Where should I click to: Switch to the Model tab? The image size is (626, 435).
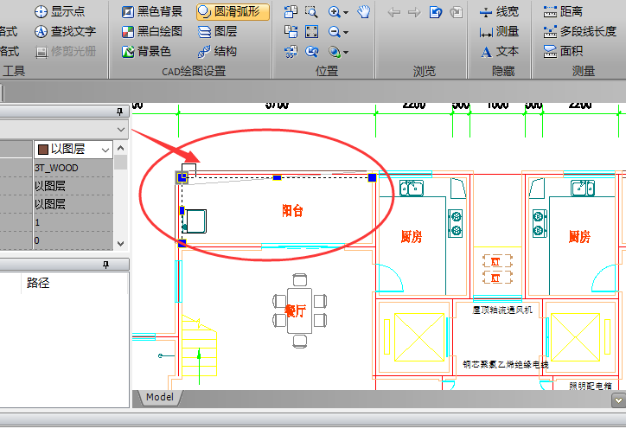pyautogui.click(x=159, y=397)
